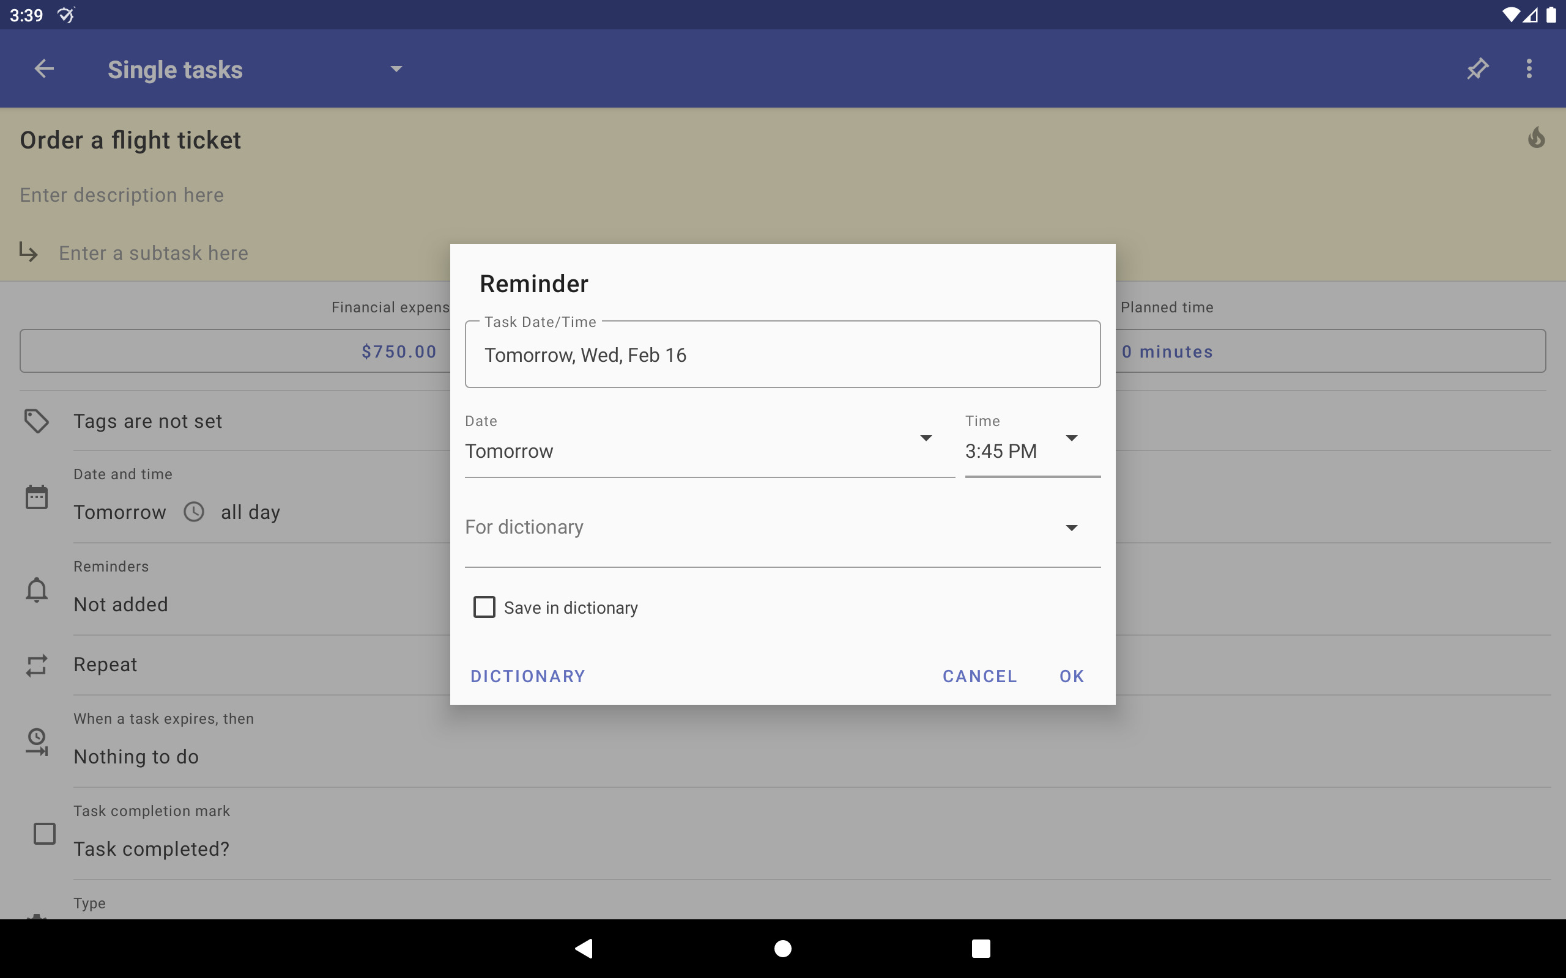Screen dimensions: 1566x978
Task: Tap the repeat arrows icon
Action: (x=36, y=665)
